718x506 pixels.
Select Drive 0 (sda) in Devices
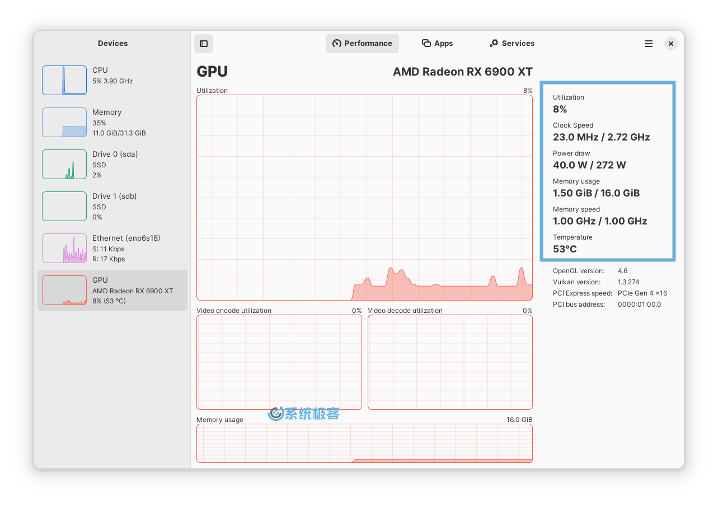tap(112, 164)
